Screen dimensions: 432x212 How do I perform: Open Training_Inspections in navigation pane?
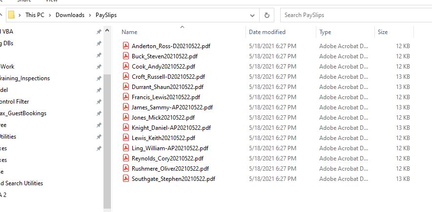[x=25, y=78]
